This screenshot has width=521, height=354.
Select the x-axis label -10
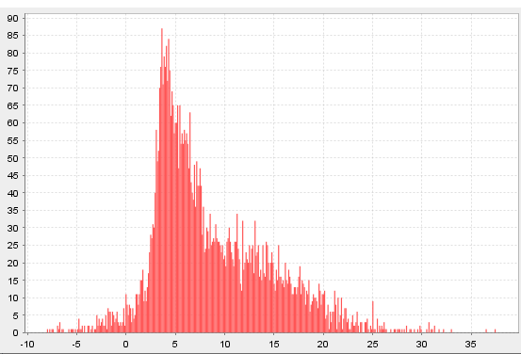27,344
